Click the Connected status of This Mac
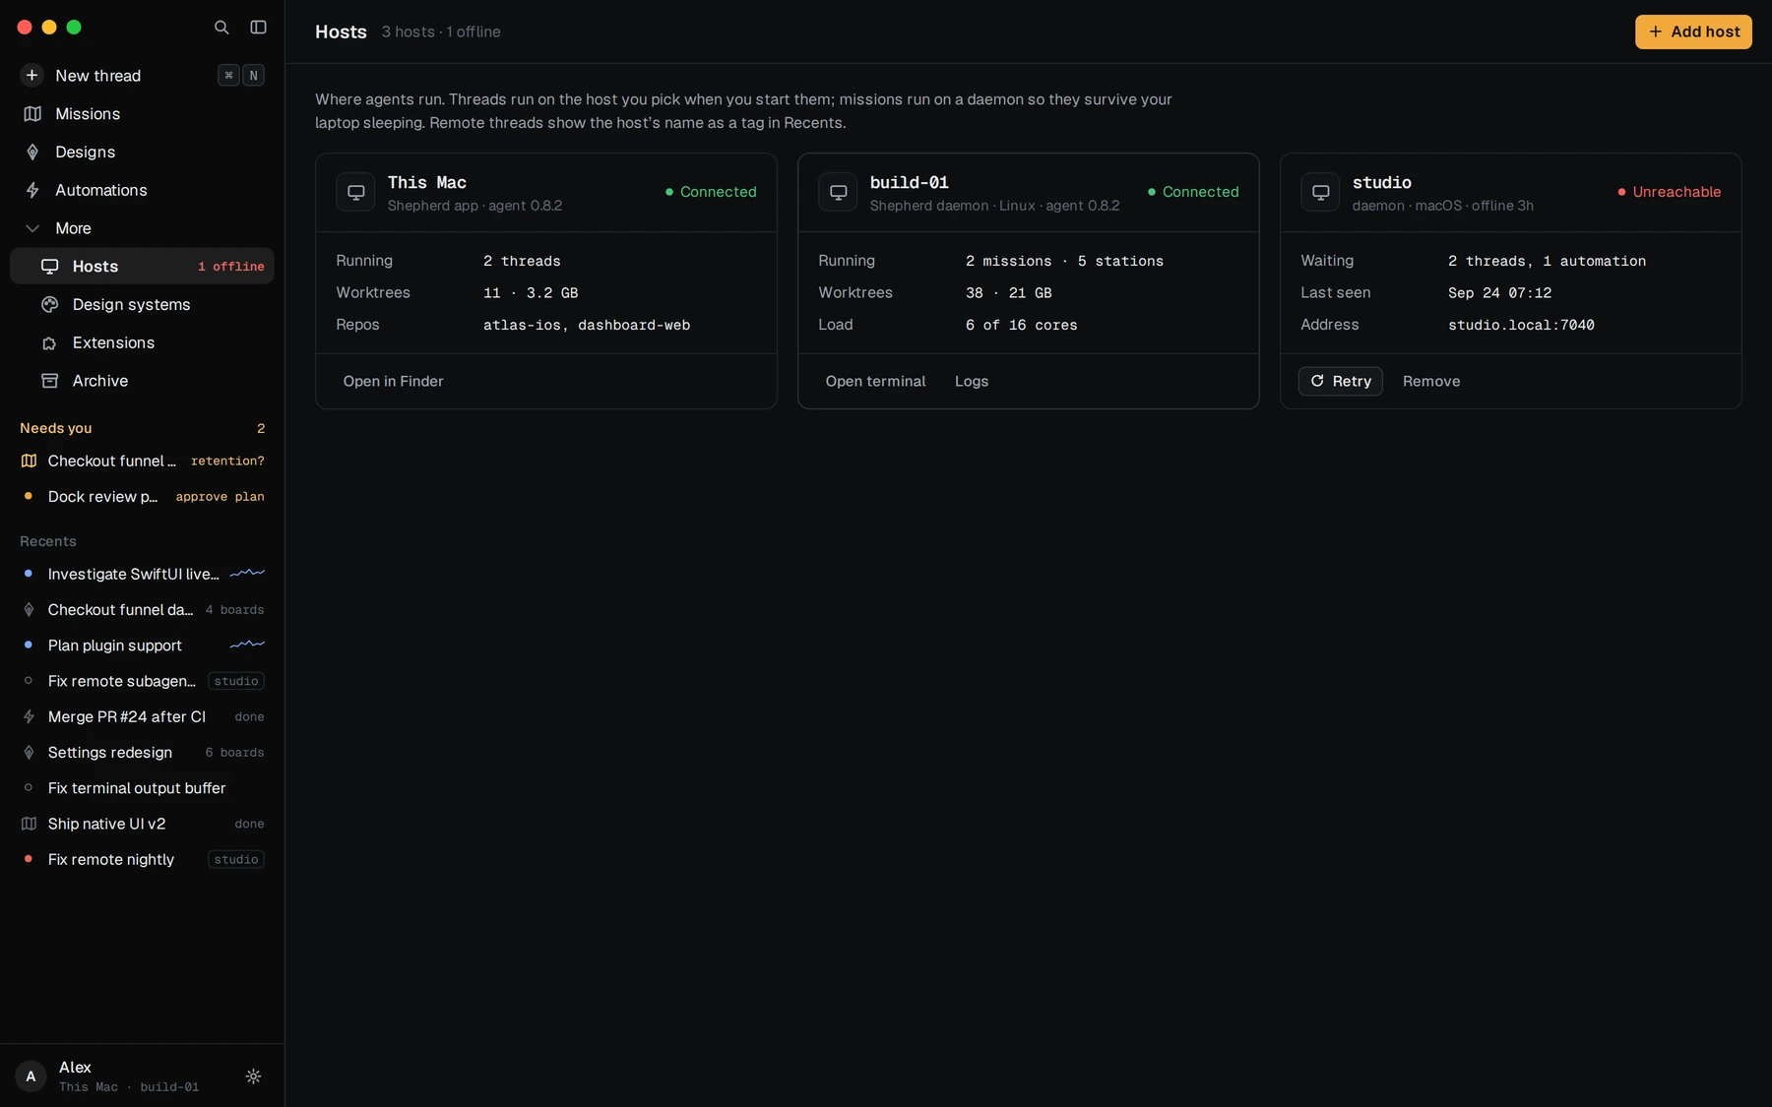1772x1107 pixels. (711, 192)
